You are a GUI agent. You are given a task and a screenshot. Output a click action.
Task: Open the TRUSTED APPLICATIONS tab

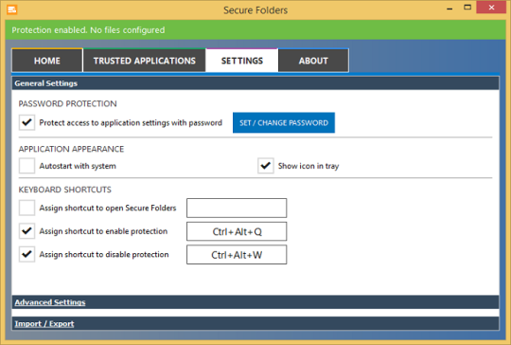coord(145,61)
